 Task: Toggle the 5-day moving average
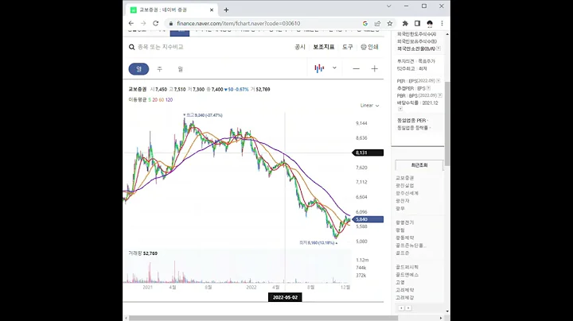[150, 99]
